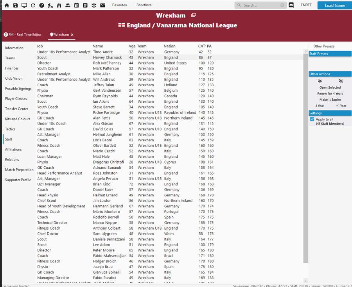Open the Shortlists menu

144,5
